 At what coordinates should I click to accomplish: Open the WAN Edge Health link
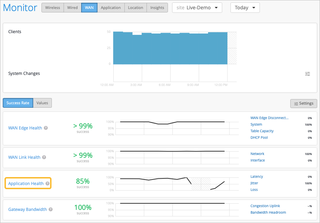(x=25, y=128)
